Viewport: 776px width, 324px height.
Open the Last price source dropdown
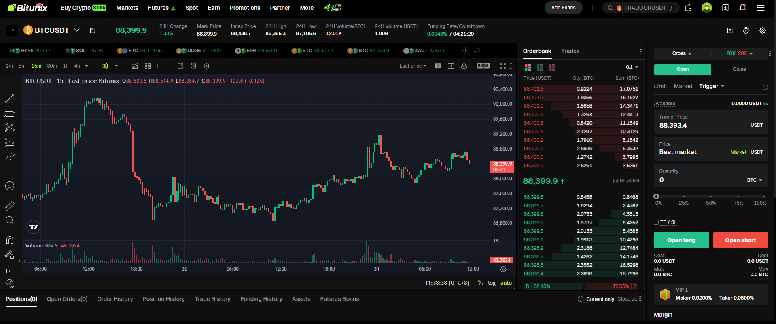pos(413,66)
